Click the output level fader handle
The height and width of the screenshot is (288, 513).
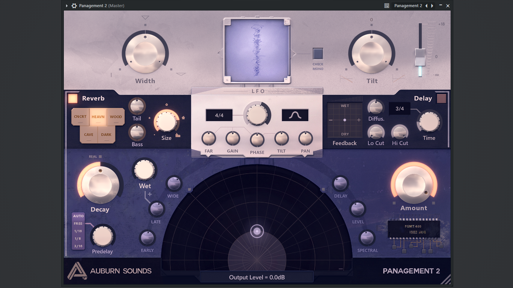[x=420, y=57]
